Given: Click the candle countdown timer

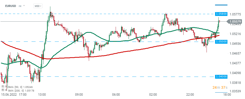Looking at the screenshot, I should tap(220, 88).
